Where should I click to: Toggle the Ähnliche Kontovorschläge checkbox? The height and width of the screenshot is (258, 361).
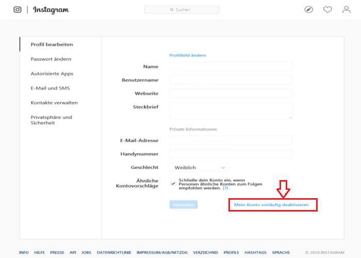[173, 184]
